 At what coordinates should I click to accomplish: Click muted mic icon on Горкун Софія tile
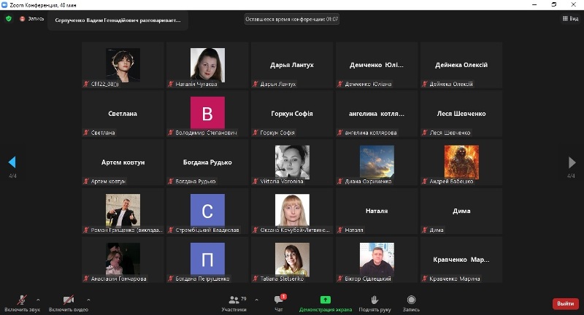(x=255, y=133)
